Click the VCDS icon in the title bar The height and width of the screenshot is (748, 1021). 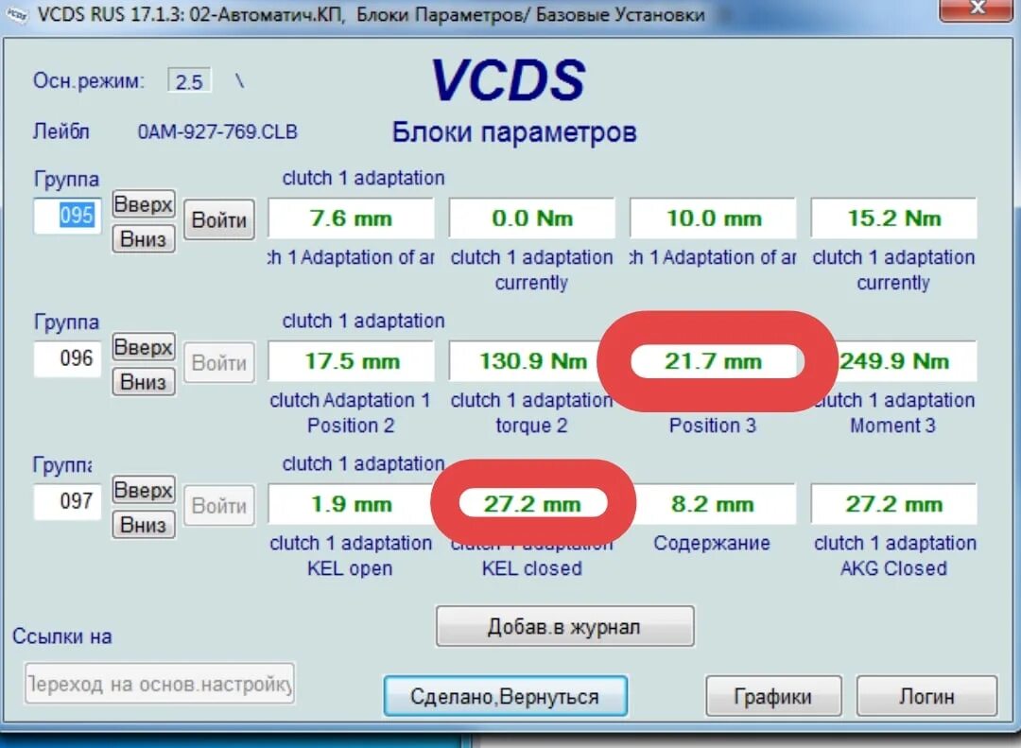coord(16,13)
